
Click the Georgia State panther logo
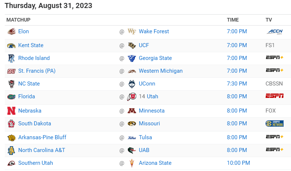(132, 58)
